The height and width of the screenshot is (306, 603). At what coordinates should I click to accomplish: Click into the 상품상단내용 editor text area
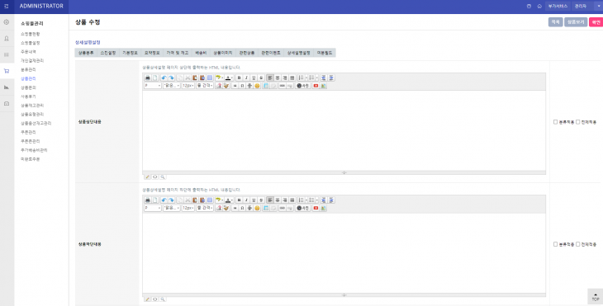click(x=344, y=130)
